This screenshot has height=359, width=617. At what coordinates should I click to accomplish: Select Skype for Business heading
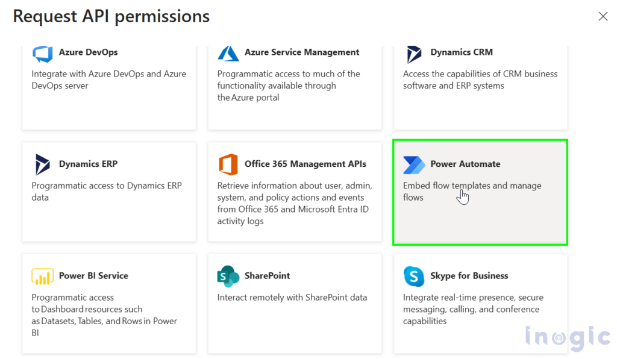[x=469, y=276]
